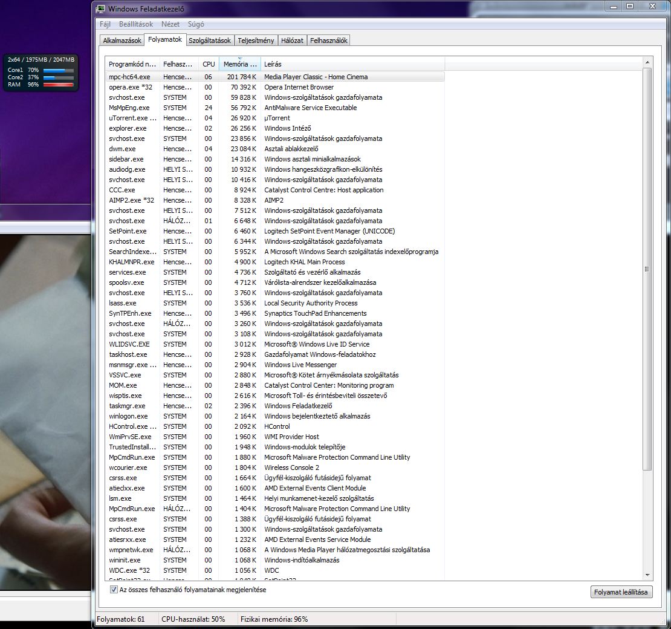671x629 pixels.
Task: Switch to the Teljesítmény tab
Action: (256, 41)
